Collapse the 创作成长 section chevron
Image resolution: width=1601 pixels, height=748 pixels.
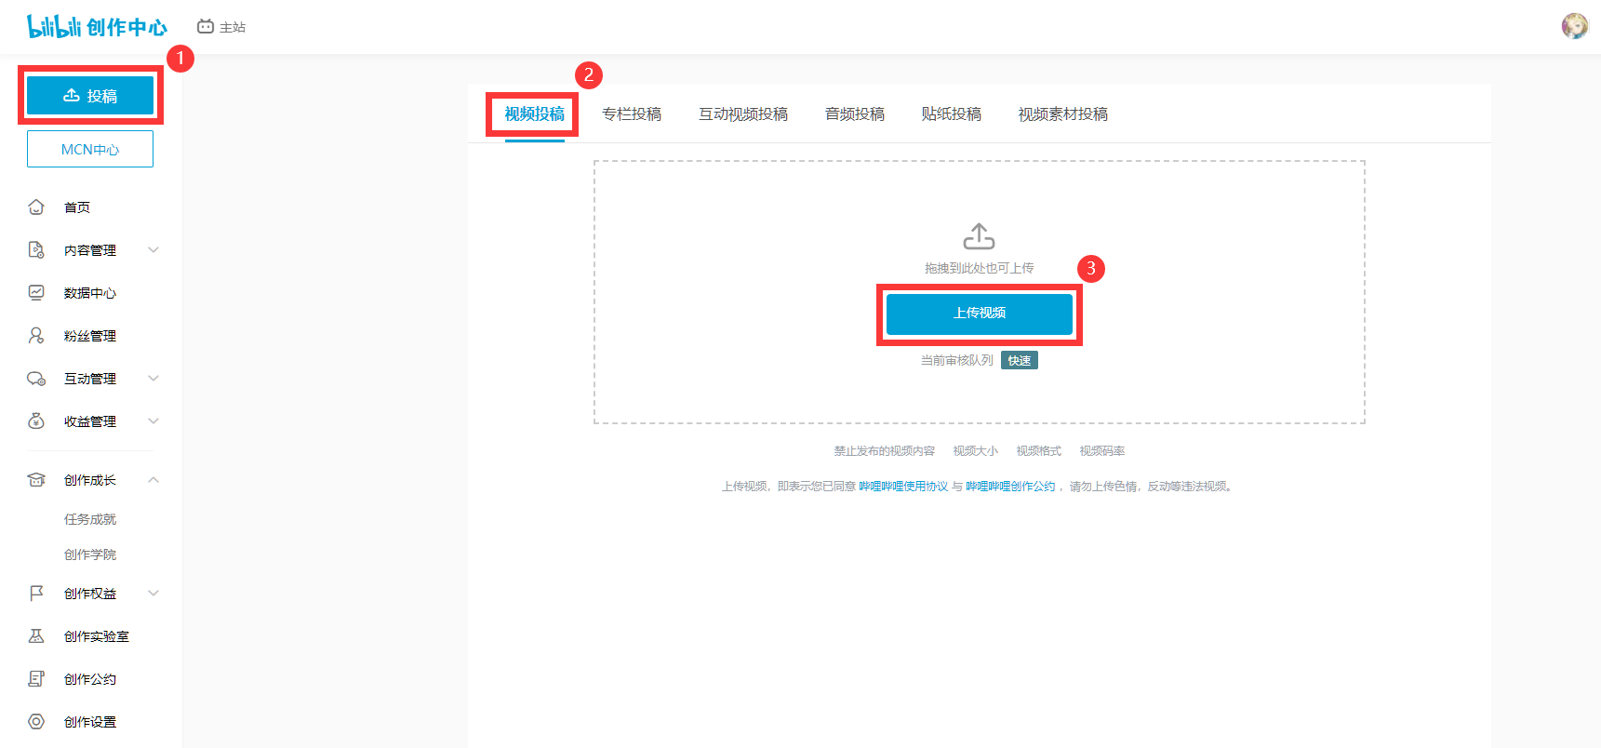(153, 480)
